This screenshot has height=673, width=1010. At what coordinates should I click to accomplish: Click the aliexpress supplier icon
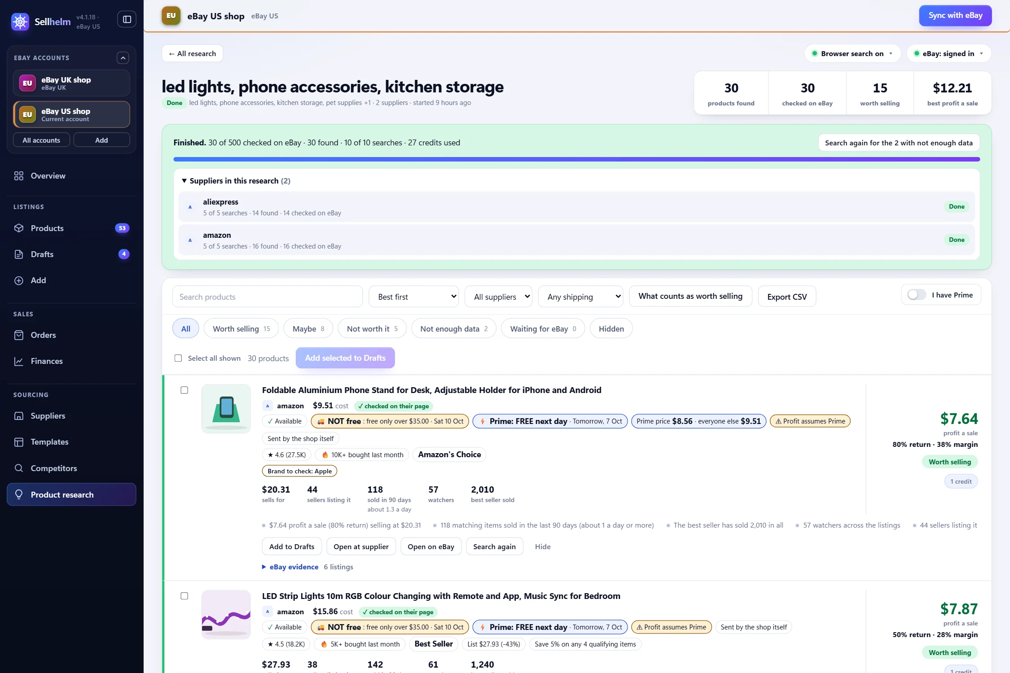click(x=190, y=207)
